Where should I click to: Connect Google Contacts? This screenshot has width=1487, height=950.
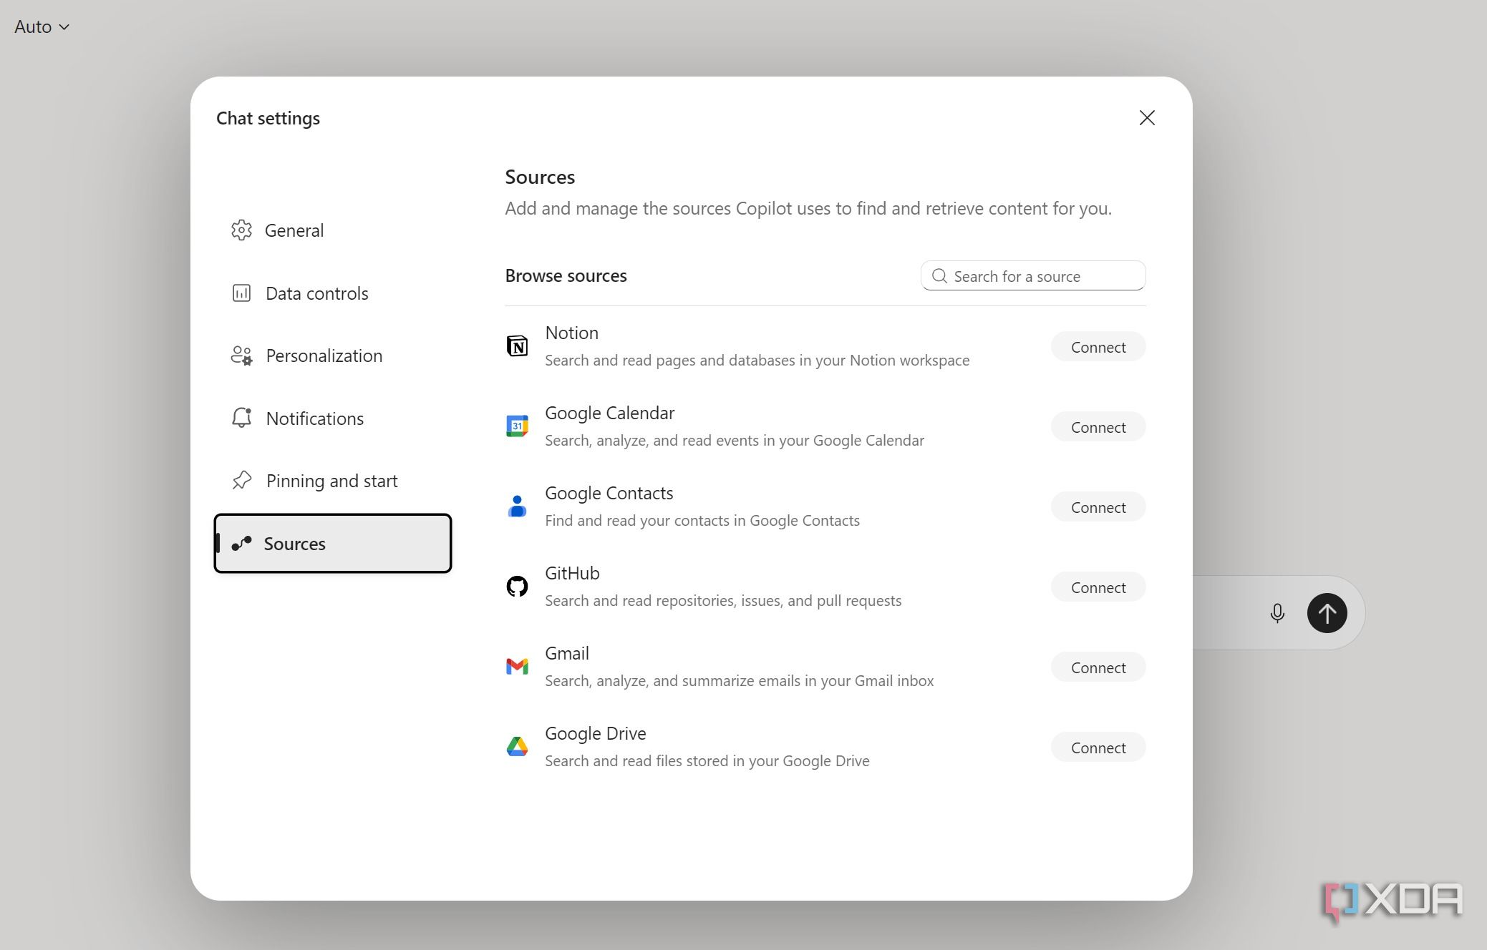[1098, 507]
